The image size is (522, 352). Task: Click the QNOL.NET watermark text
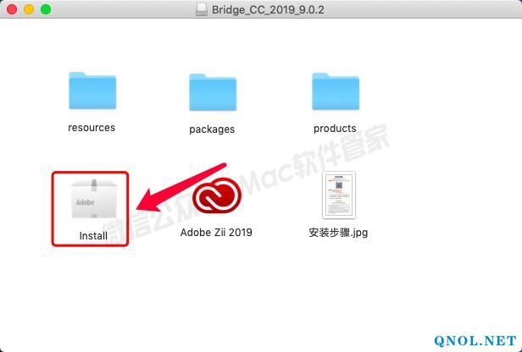coord(475,341)
